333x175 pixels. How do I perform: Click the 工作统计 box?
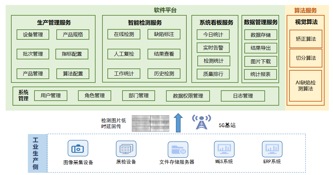124,74
